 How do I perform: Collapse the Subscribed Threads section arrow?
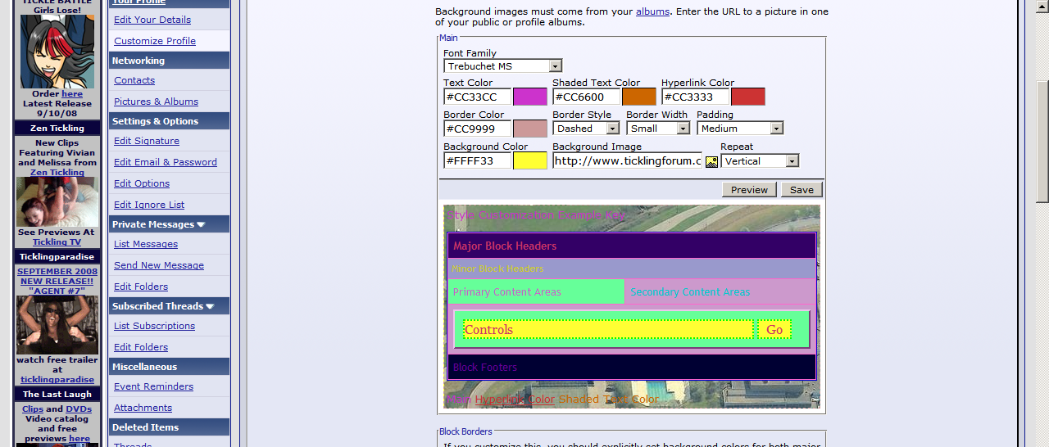tap(210, 306)
